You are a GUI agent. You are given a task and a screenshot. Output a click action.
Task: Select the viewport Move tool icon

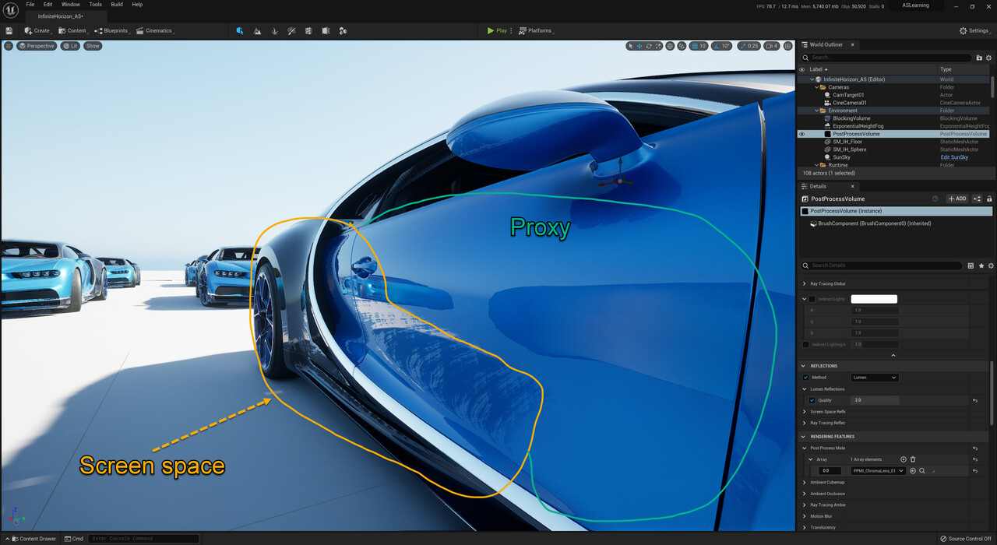[639, 46]
